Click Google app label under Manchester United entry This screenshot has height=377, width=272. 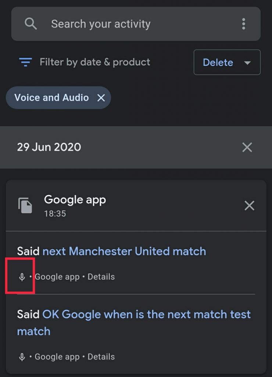pos(57,277)
